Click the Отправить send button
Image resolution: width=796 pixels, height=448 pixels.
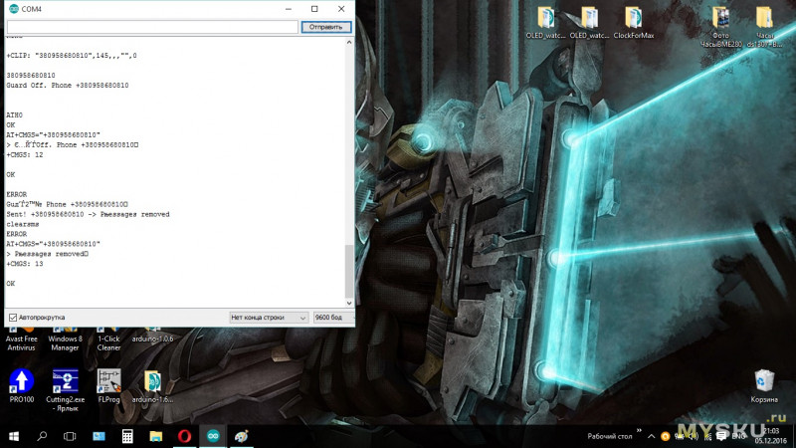pyautogui.click(x=326, y=27)
